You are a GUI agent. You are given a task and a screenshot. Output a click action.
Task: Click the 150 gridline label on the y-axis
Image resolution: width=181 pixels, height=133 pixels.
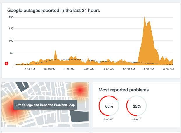tap(11, 28)
